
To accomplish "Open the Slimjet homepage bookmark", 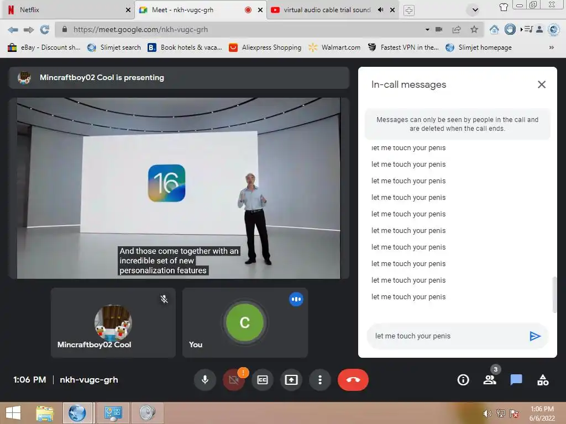I will [479, 47].
